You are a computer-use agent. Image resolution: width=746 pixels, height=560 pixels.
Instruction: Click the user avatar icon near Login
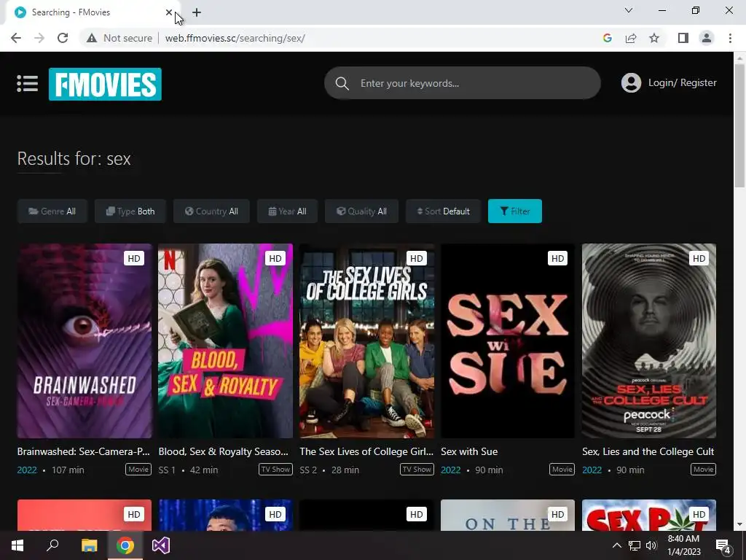[631, 83]
